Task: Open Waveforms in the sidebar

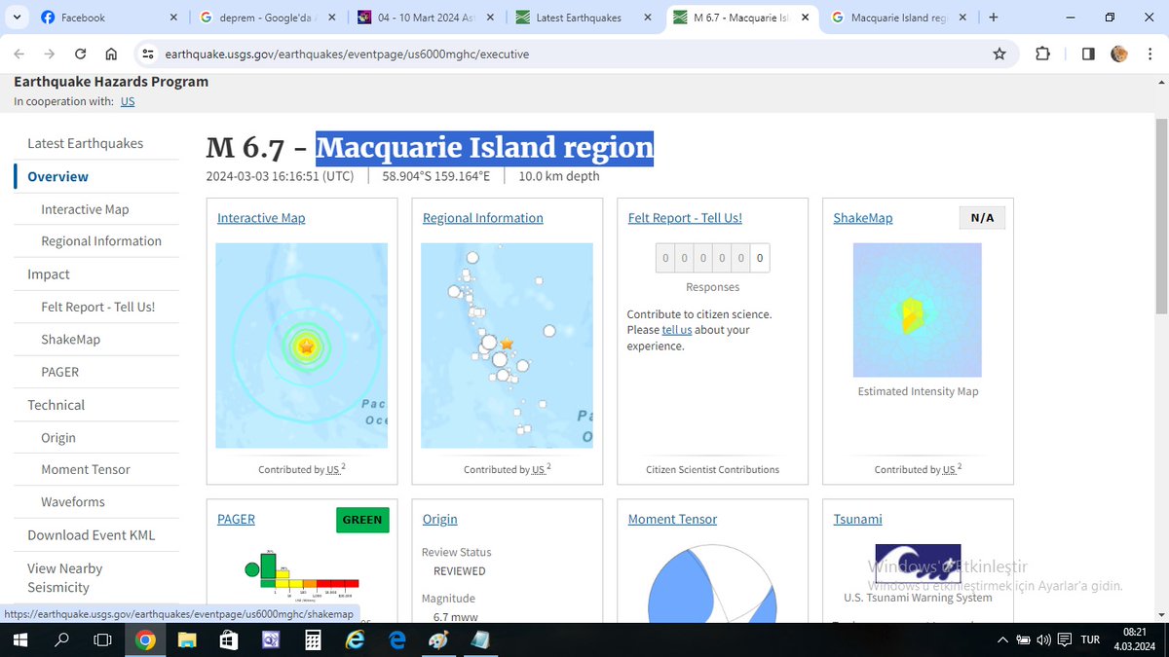Action: [x=73, y=502]
